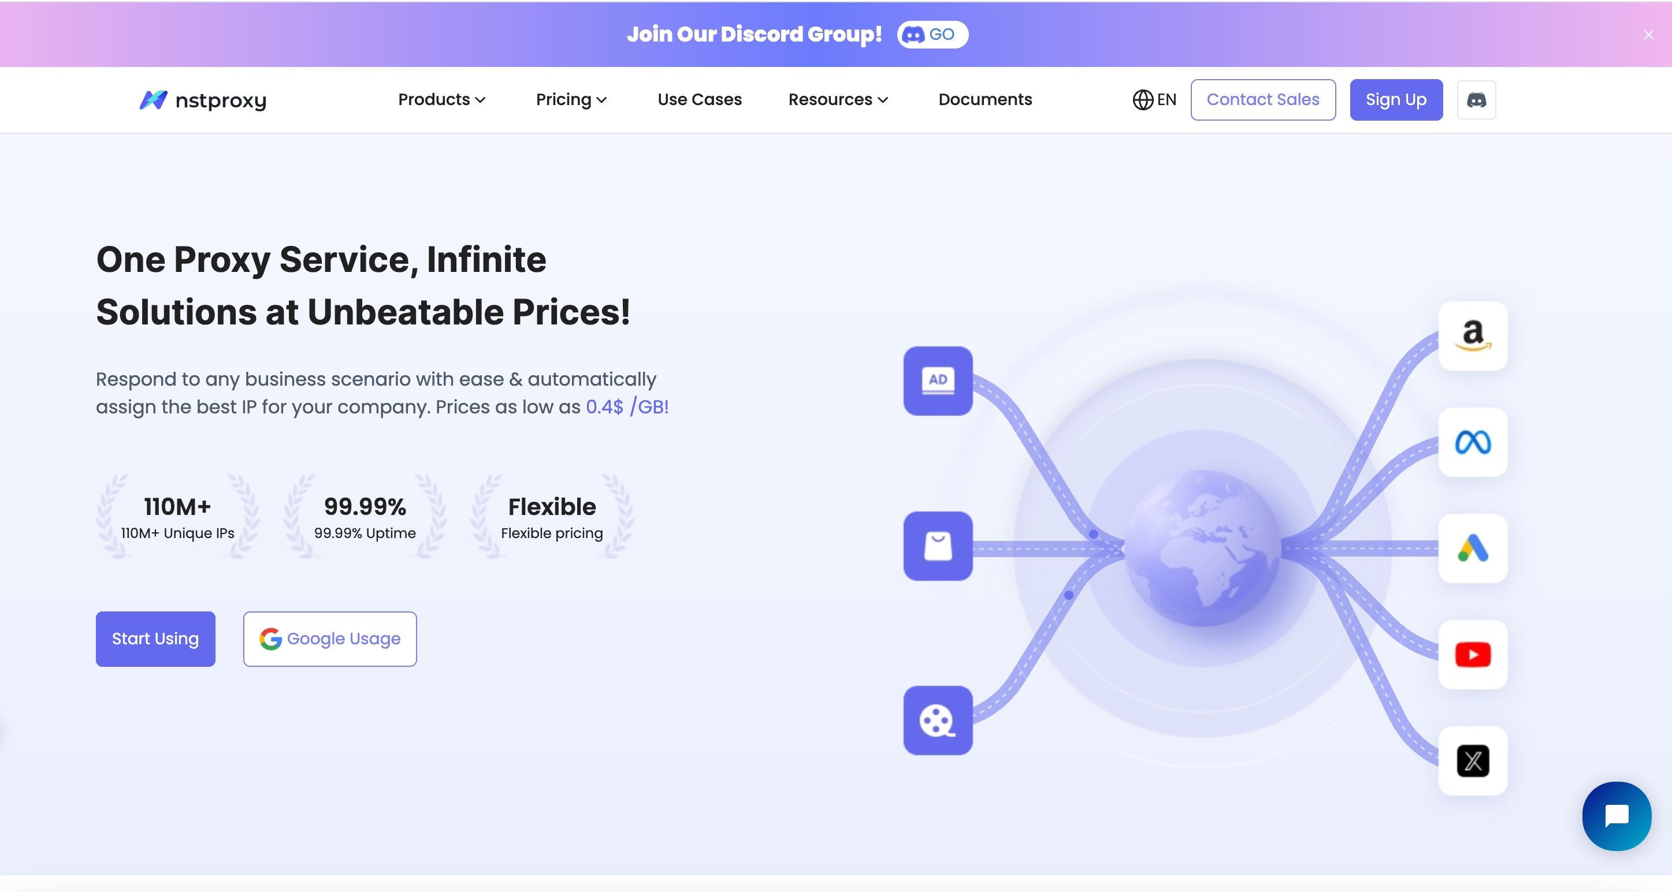Dismiss the Discord banner with X

pos(1648,35)
